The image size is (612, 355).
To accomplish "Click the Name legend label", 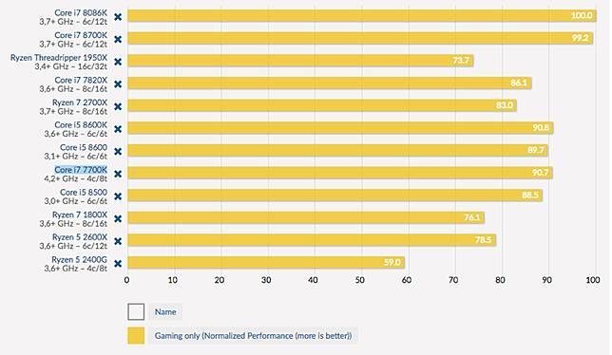I will pos(165,311).
